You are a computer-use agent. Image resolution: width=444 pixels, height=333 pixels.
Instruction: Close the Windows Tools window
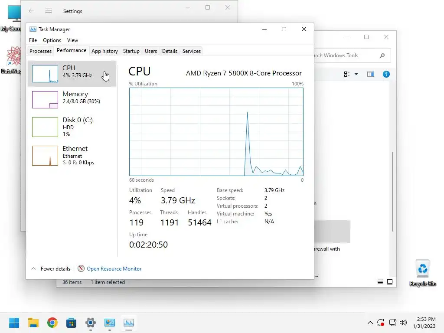pyautogui.click(x=386, y=37)
